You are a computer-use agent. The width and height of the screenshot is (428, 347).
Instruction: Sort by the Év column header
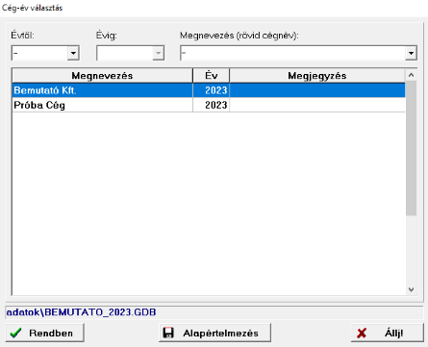tap(212, 76)
